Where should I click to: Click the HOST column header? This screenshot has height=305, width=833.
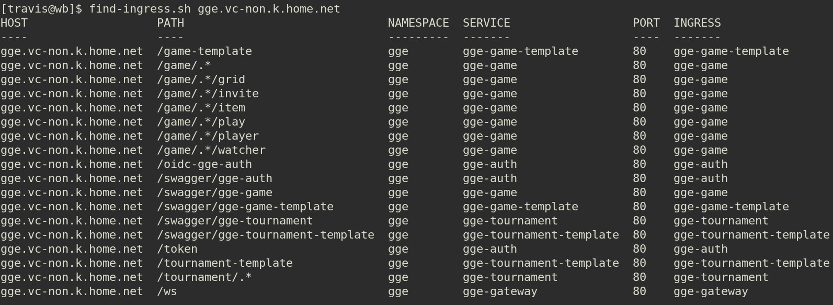tap(14, 23)
